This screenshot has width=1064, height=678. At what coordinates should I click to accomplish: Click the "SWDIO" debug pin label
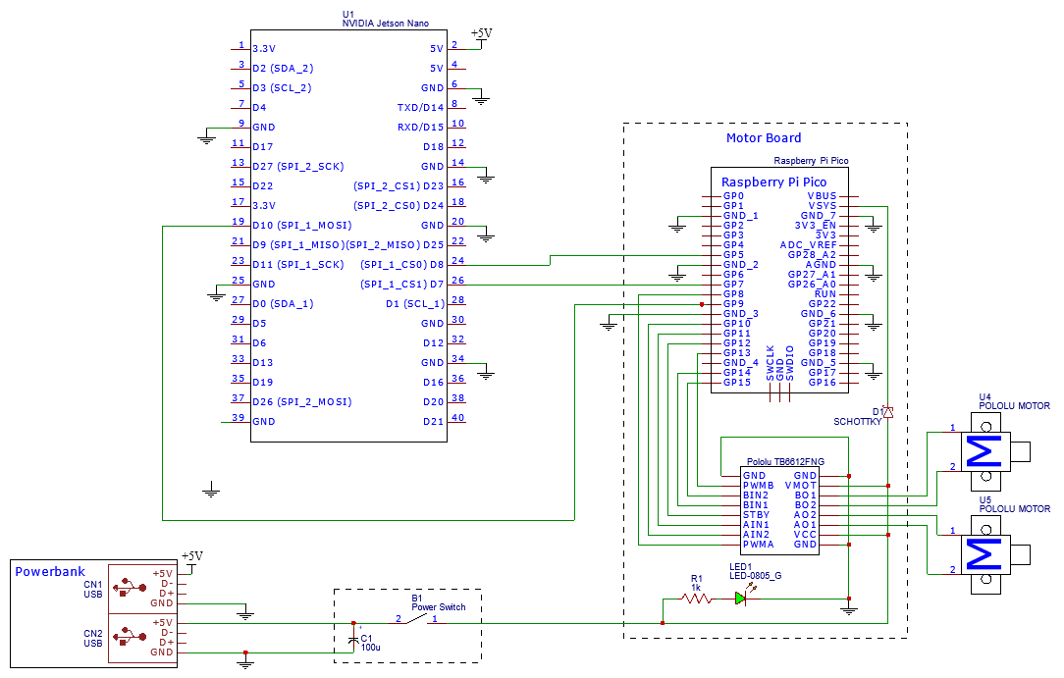(790, 363)
